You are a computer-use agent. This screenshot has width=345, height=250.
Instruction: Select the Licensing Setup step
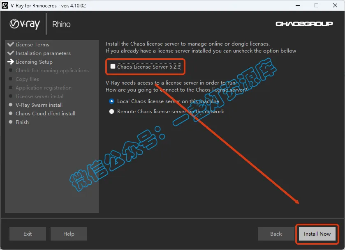click(34, 62)
